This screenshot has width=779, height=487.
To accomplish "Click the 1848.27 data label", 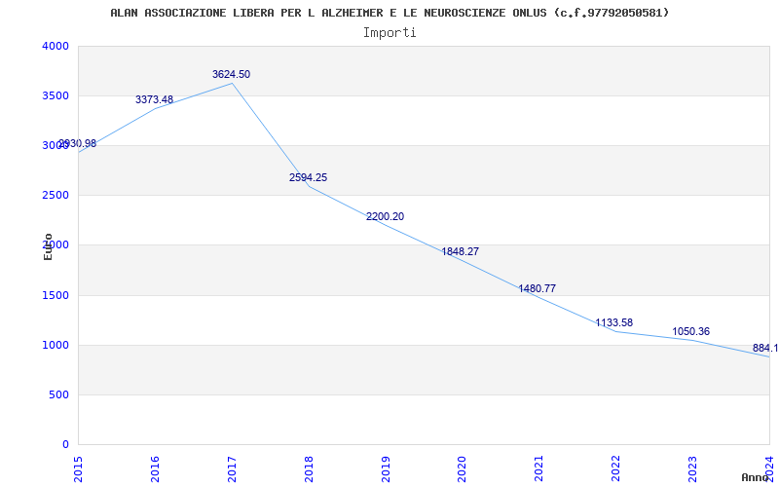I will (x=460, y=251).
